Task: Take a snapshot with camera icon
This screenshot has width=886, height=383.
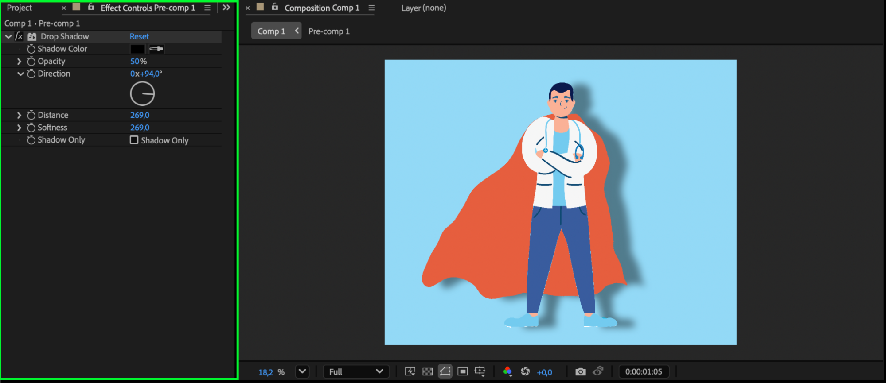Action: pyautogui.click(x=580, y=371)
